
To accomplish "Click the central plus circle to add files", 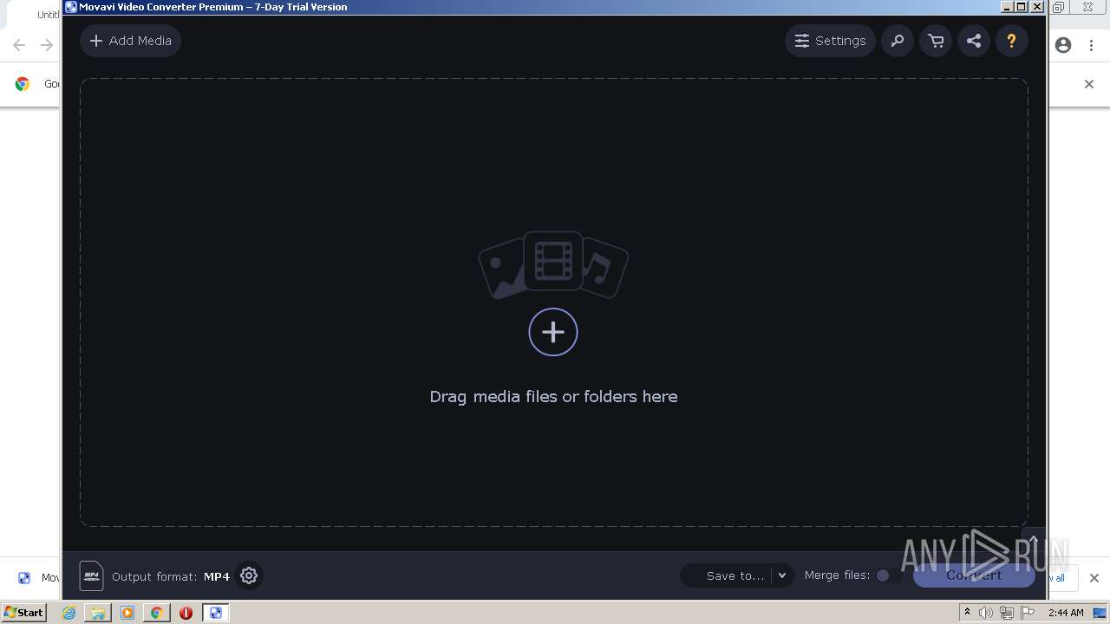I will pos(553,332).
